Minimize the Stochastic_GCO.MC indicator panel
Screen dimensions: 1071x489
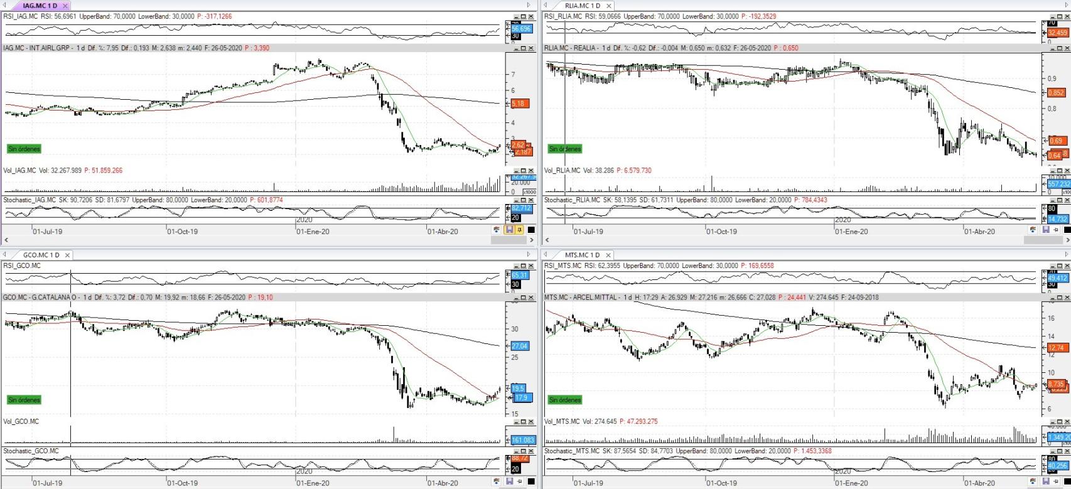click(516, 451)
